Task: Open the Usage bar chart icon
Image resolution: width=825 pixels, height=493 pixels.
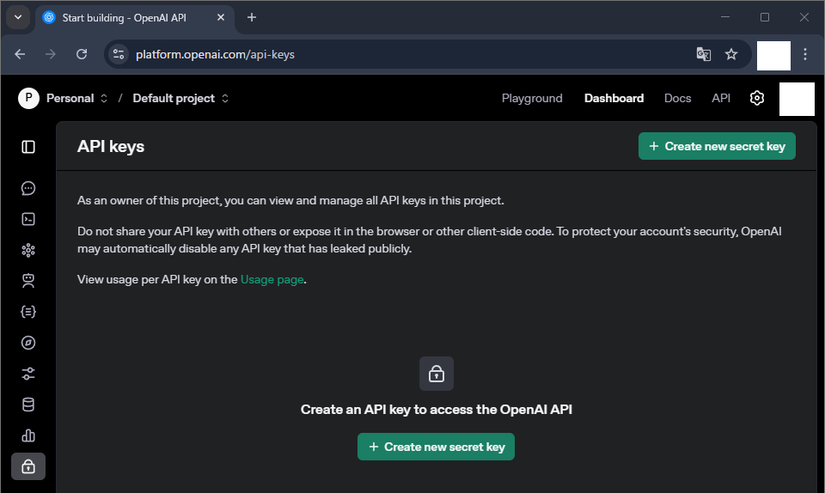Action: (x=28, y=435)
